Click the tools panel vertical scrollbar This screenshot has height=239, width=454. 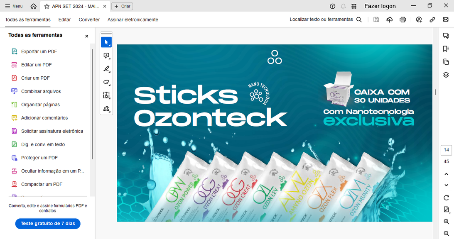coord(92,104)
